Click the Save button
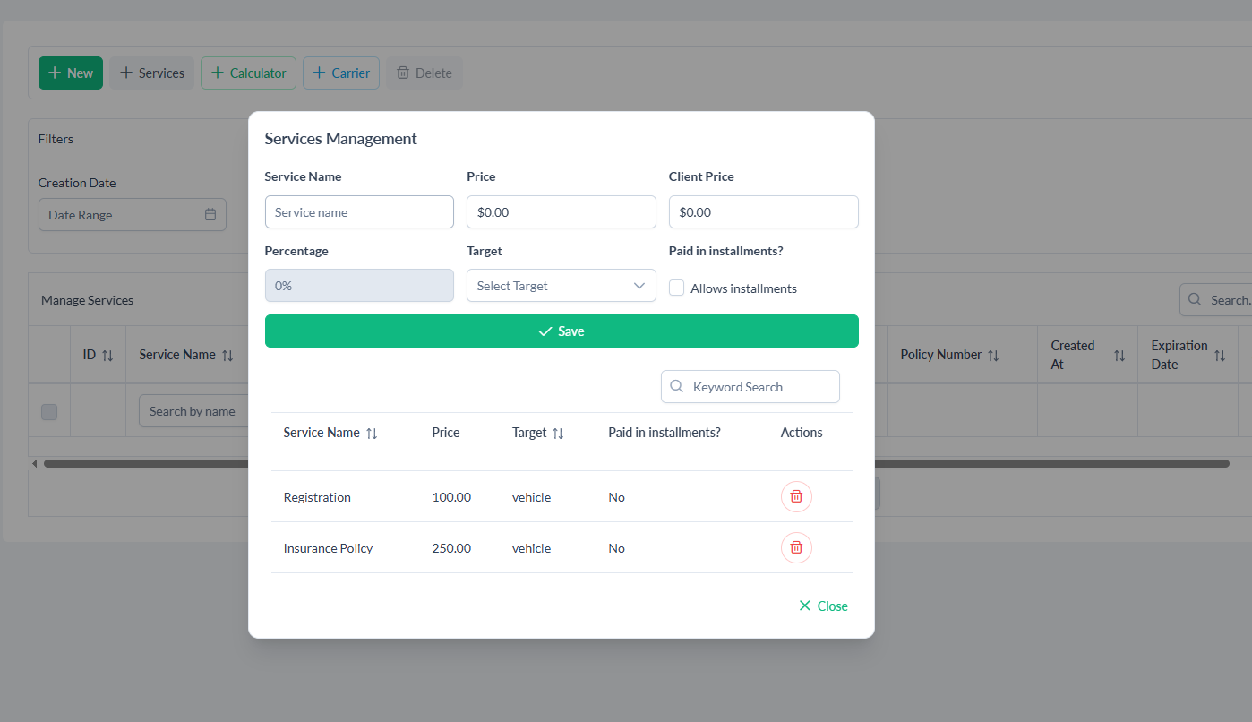1252x722 pixels. tap(562, 331)
